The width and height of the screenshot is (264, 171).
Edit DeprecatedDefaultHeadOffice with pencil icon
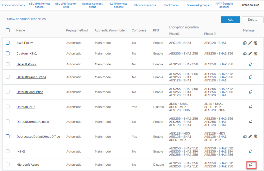(x=250, y=137)
